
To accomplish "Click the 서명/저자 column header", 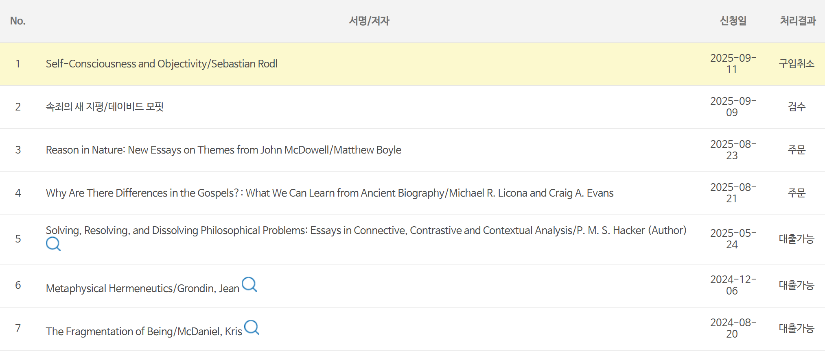I will (369, 21).
